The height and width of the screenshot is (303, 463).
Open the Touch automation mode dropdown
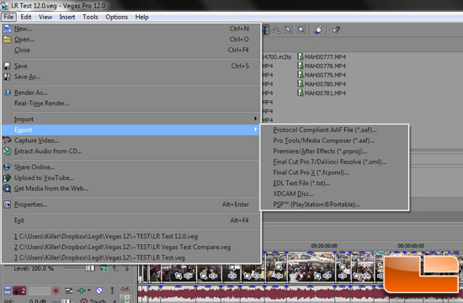point(114,301)
